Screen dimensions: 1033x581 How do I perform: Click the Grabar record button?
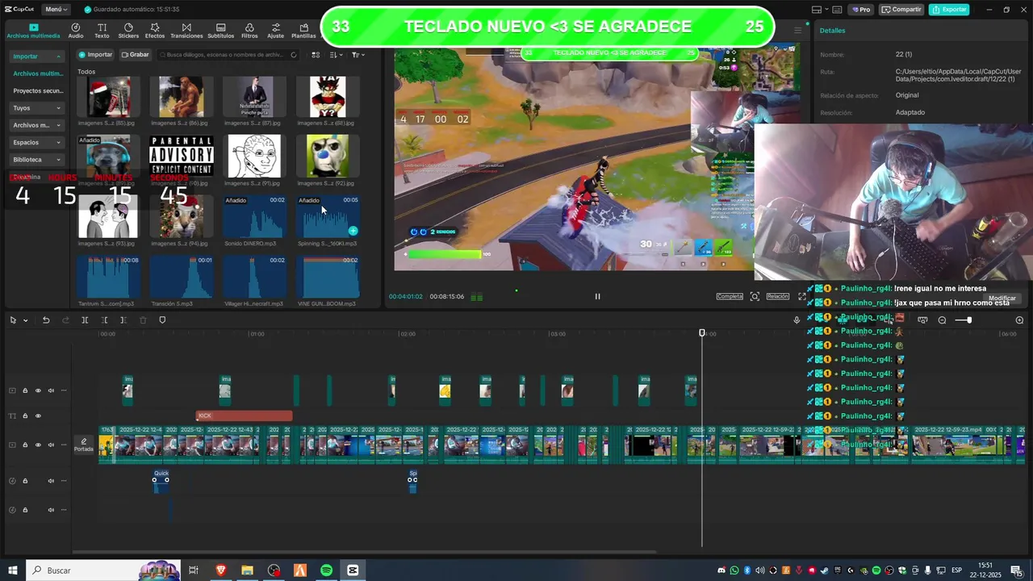click(136, 55)
